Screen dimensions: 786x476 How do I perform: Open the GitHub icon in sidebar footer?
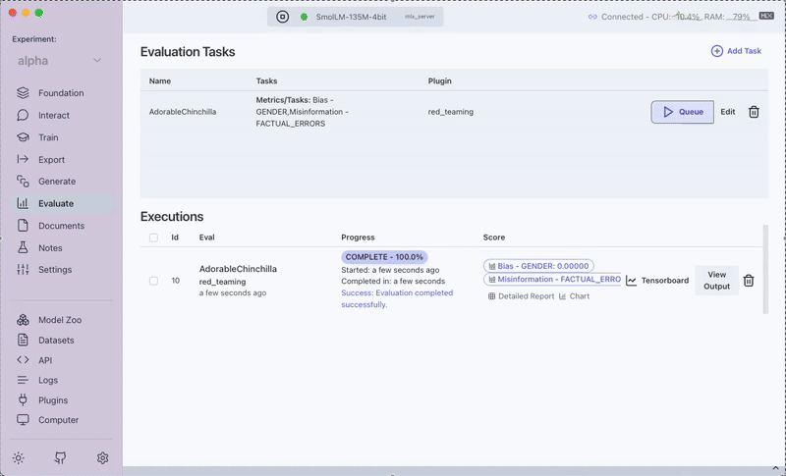(x=60, y=458)
